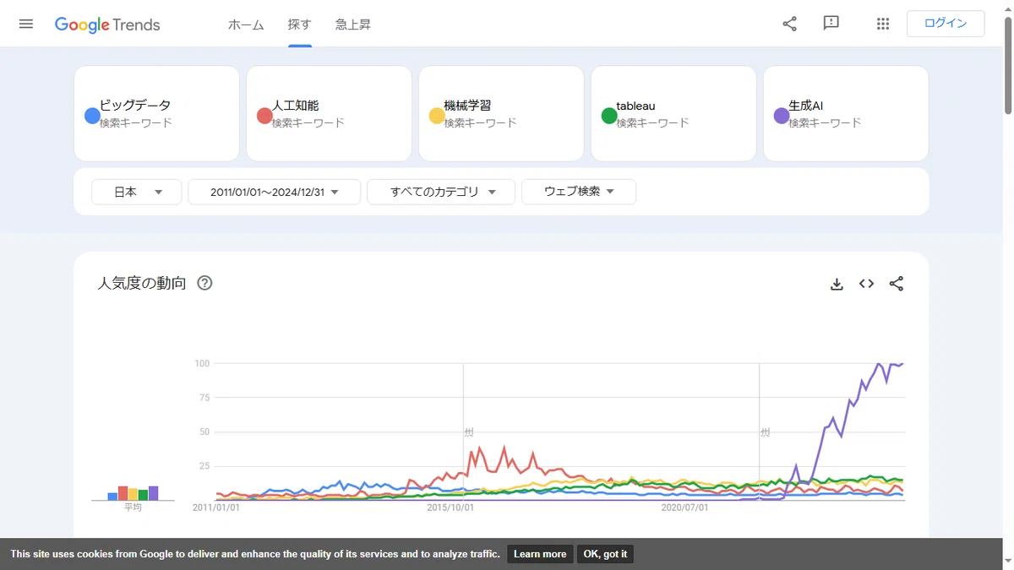
Task: Click the 100 y-axis label
Action: click(x=202, y=363)
